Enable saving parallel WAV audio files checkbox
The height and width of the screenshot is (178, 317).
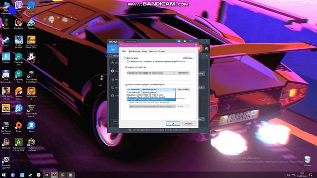(128, 61)
